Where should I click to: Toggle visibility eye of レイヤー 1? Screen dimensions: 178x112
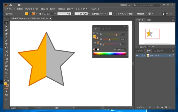click(137, 55)
